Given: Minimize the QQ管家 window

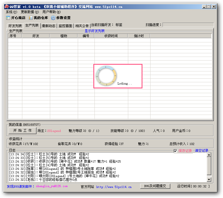Looking at the screenshot, I should (x=204, y=7).
